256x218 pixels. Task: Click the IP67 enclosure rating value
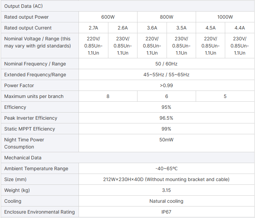coord(166,212)
